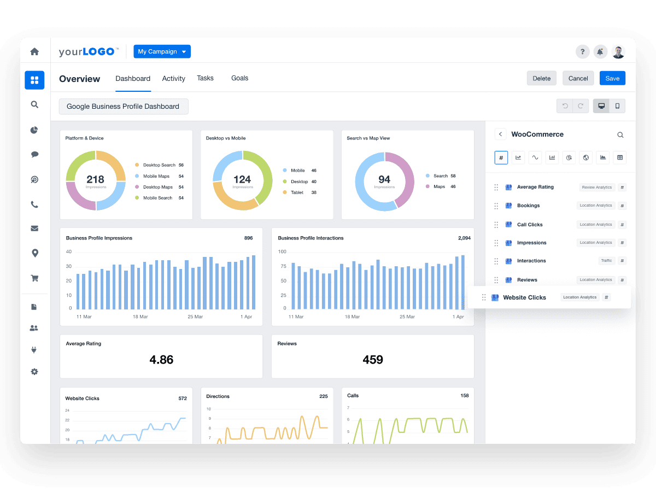656x492 pixels.
Task: Click the search icon in WooCommerce panel
Action: pos(620,134)
